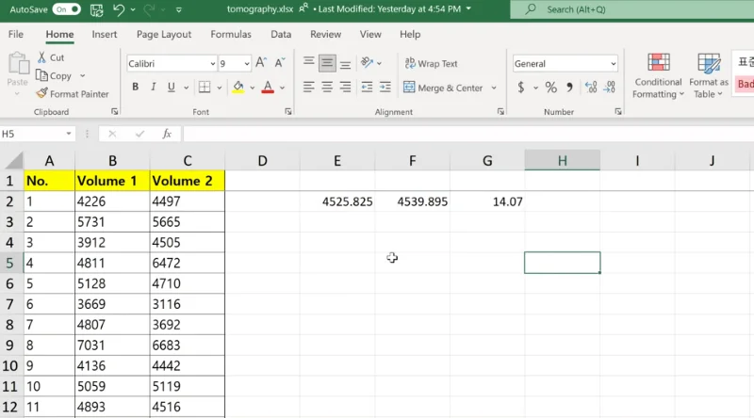
Task: Click the Save icon in title bar
Action: 97,9
